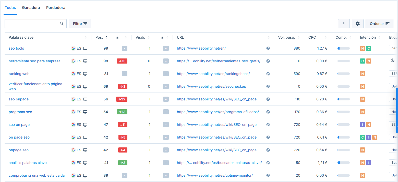This screenshot has height=182, width=398.
Task: Click purple I badge in analisis palabras clave row
Action: [368, 163]
